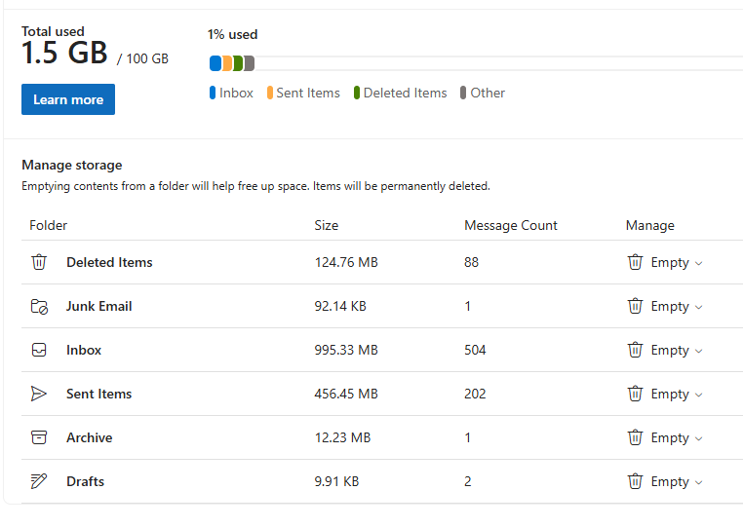Expand Empty chevron for Archive
The image size is (743, 528).
(698, 438)
